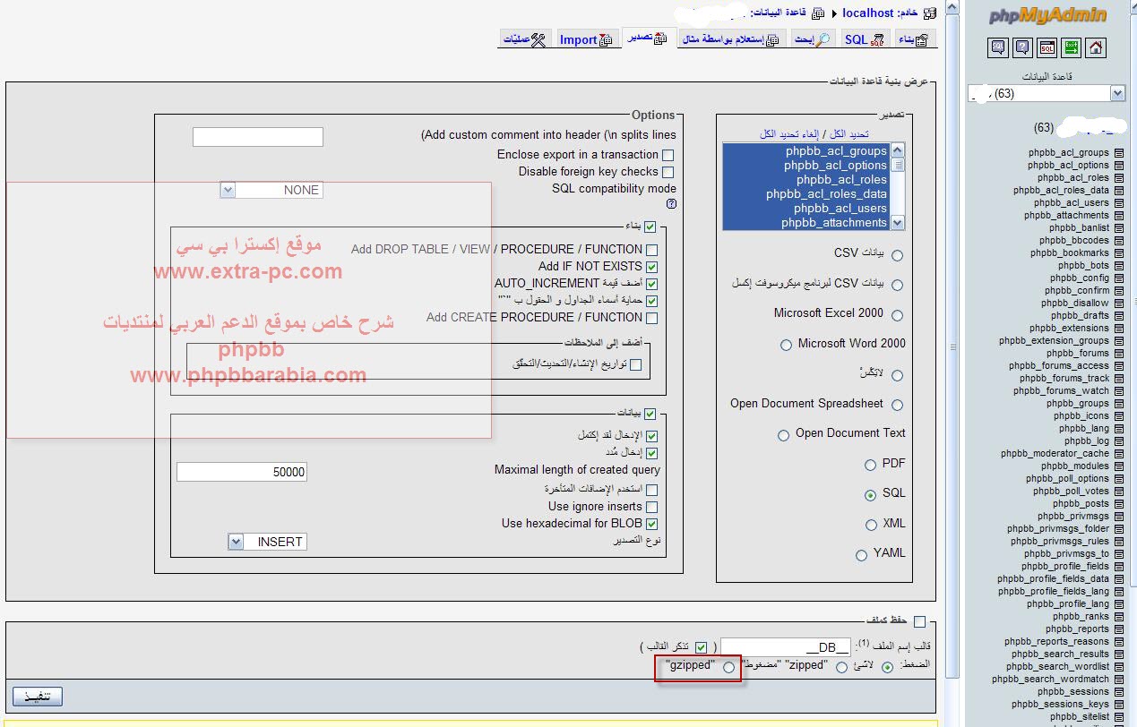The image size is (1137, 727).
Task: Select the "zipped" compression option
Action: pos(841,667)
